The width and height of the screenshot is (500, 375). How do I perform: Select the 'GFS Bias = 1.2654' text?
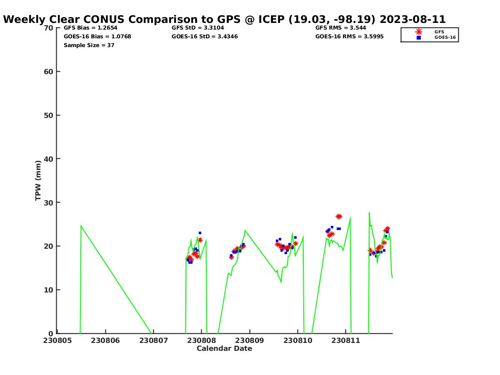[x=90, y=28]
